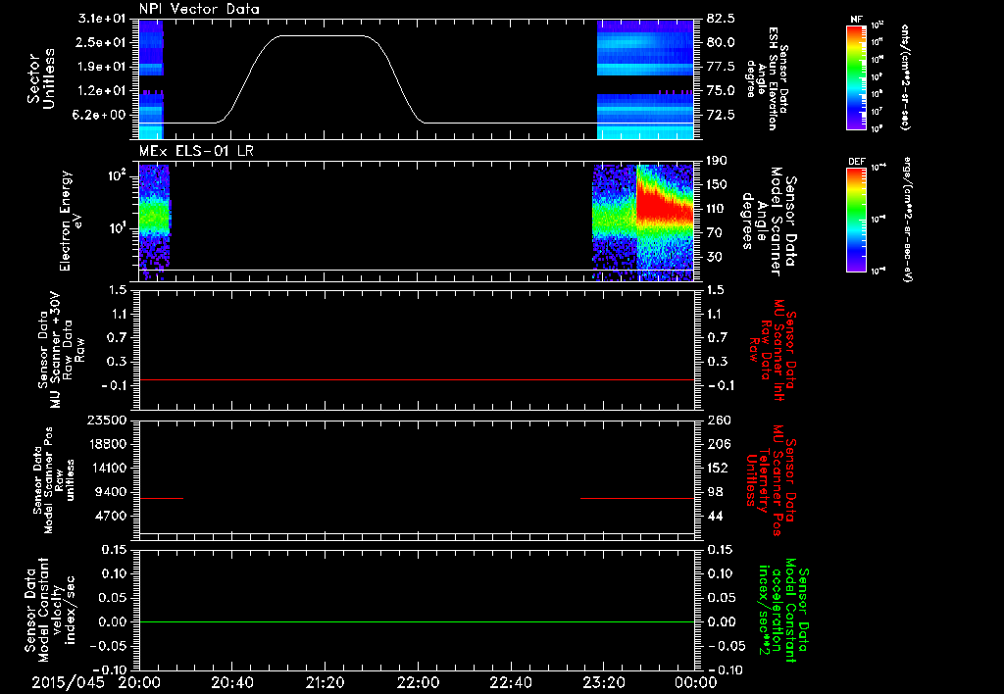Screen dimensions: 1004x694
Task: Click the 4700 scanner position tick value
Action: click(x=112, y=516)
